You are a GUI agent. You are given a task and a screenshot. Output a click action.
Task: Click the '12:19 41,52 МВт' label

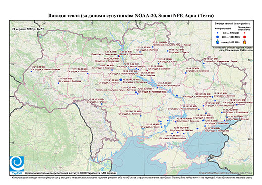coord(110,80)
